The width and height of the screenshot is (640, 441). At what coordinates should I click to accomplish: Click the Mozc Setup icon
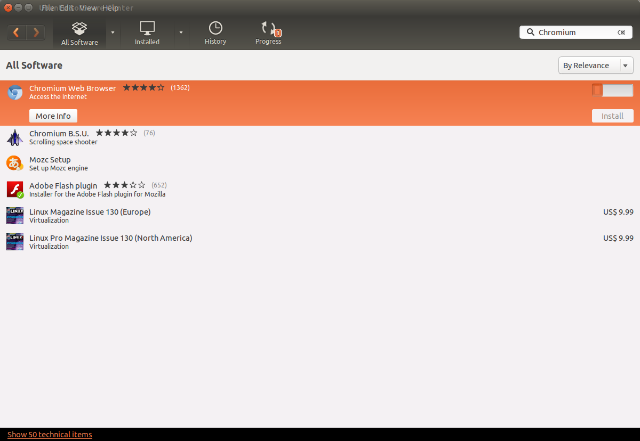15,163
